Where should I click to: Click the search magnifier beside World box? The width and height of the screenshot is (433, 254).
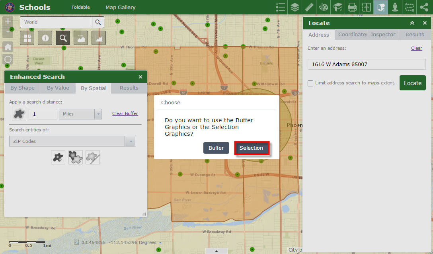(98, 22)
